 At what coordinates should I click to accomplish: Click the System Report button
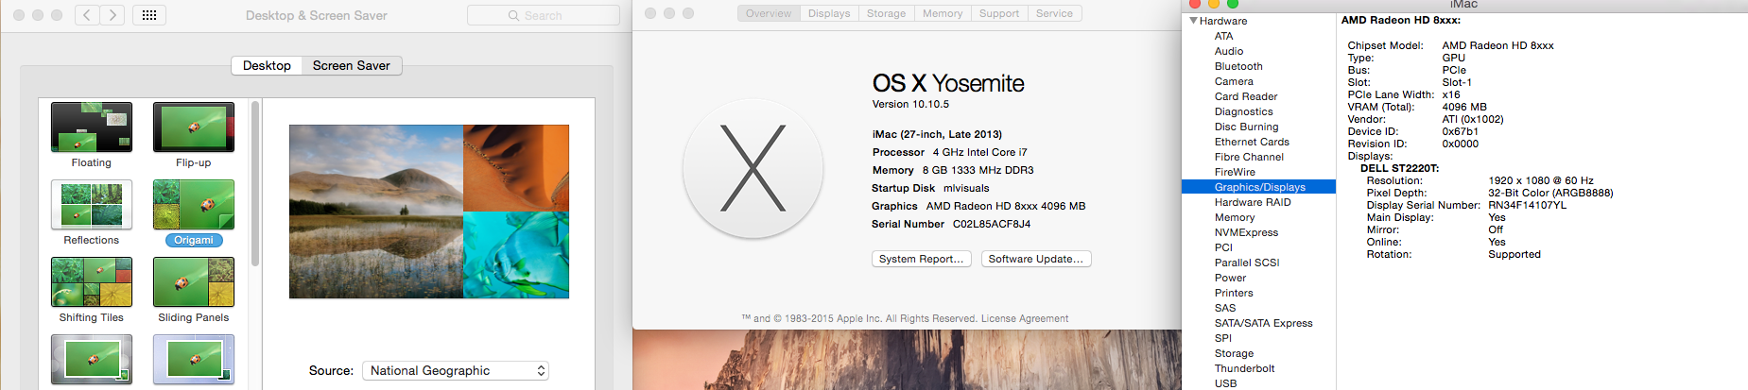[x=922, y=259]
